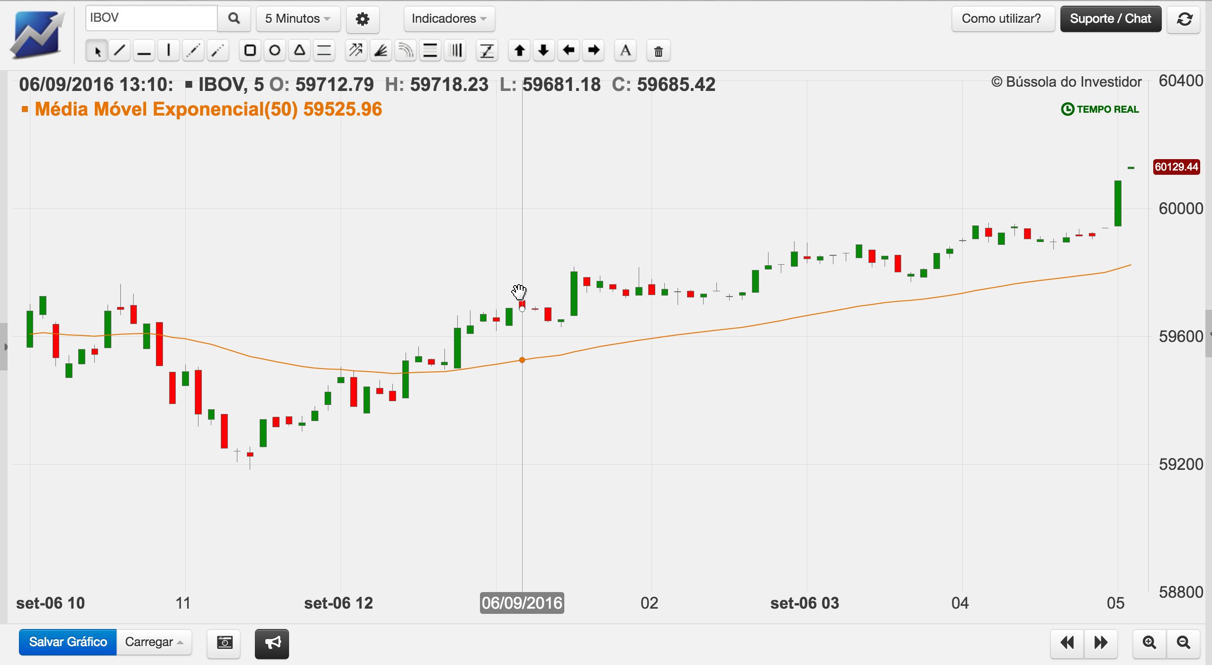Open the 5 Minutos timeframe dropdown
The height and width of the screenshot is (665, 1212).
click(x=298, y=19)
